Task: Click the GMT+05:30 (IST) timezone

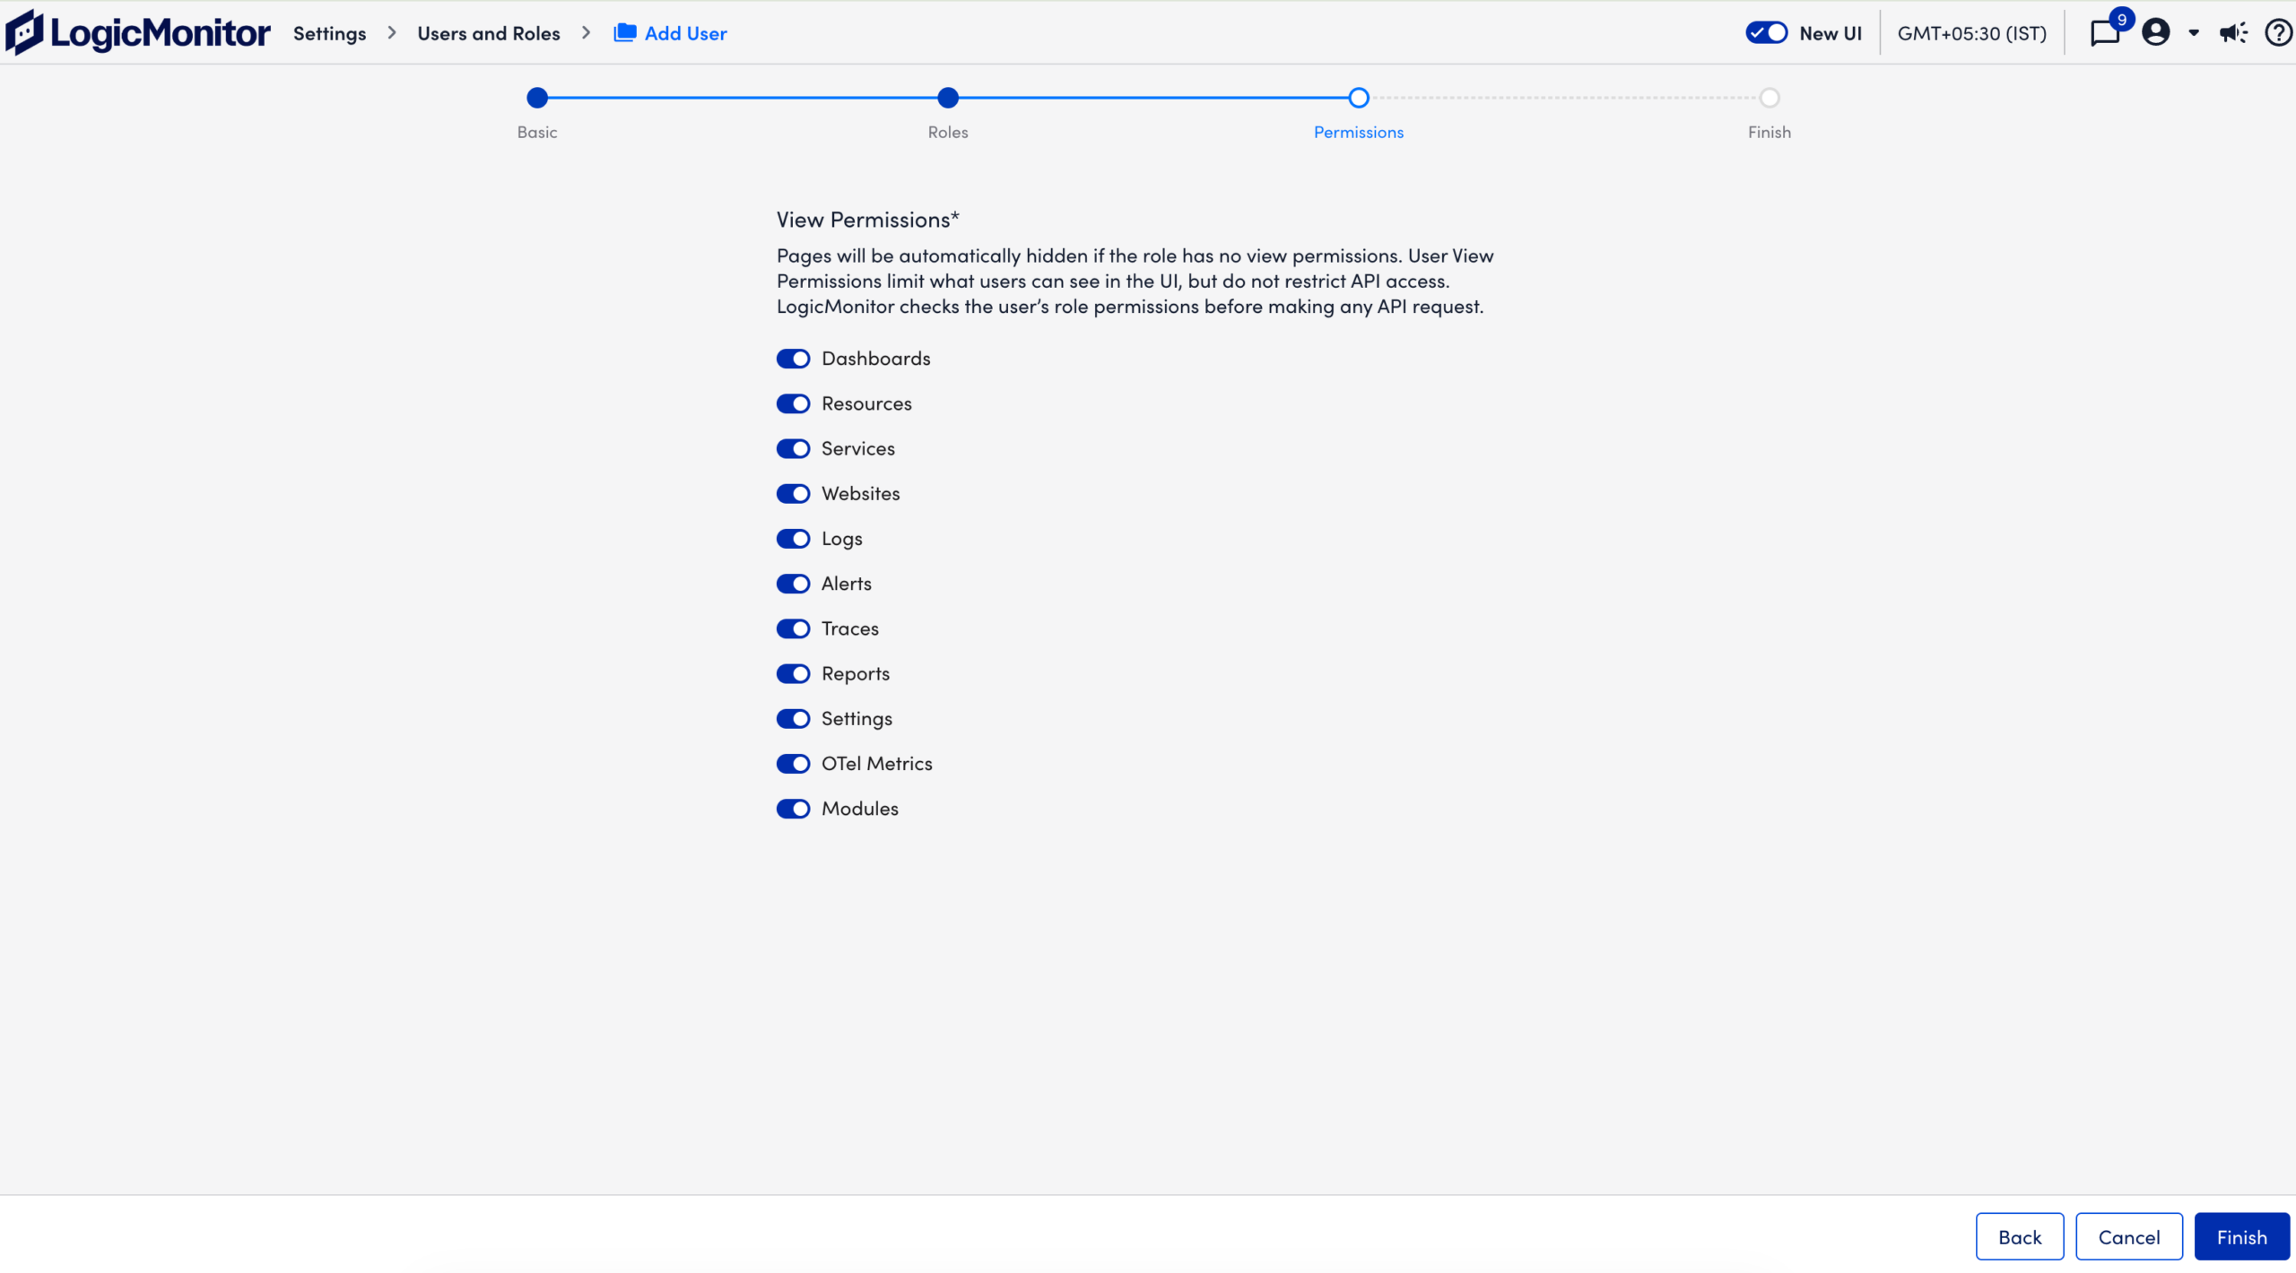Action: tap(1972, 33)
